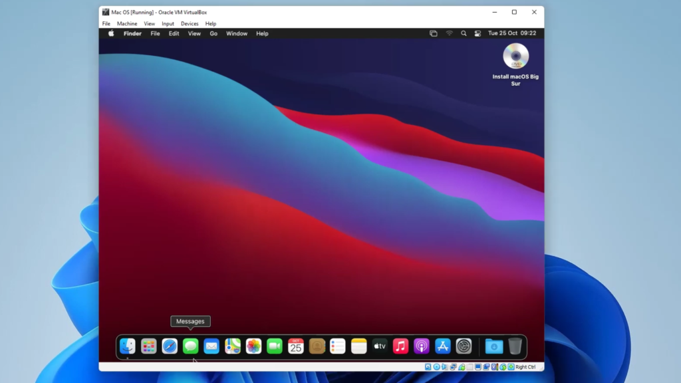This screenshot has height=383, width=681.
Task: Open the Apple menu
Action: point(111,33)
